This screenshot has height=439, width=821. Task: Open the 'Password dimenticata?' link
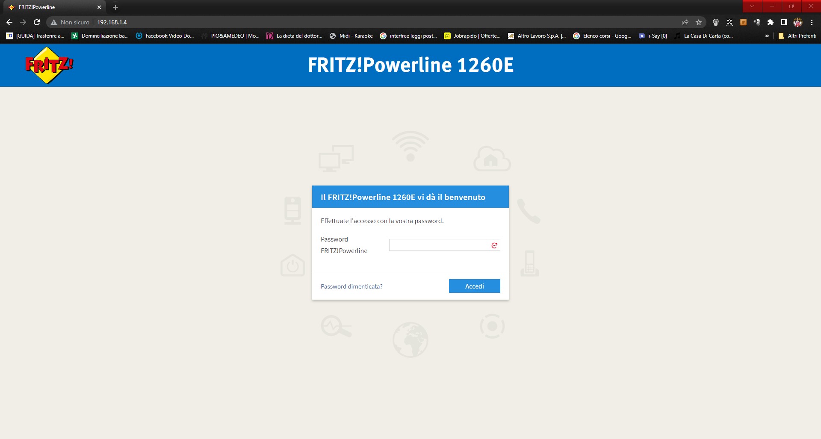tap(351, 286)
